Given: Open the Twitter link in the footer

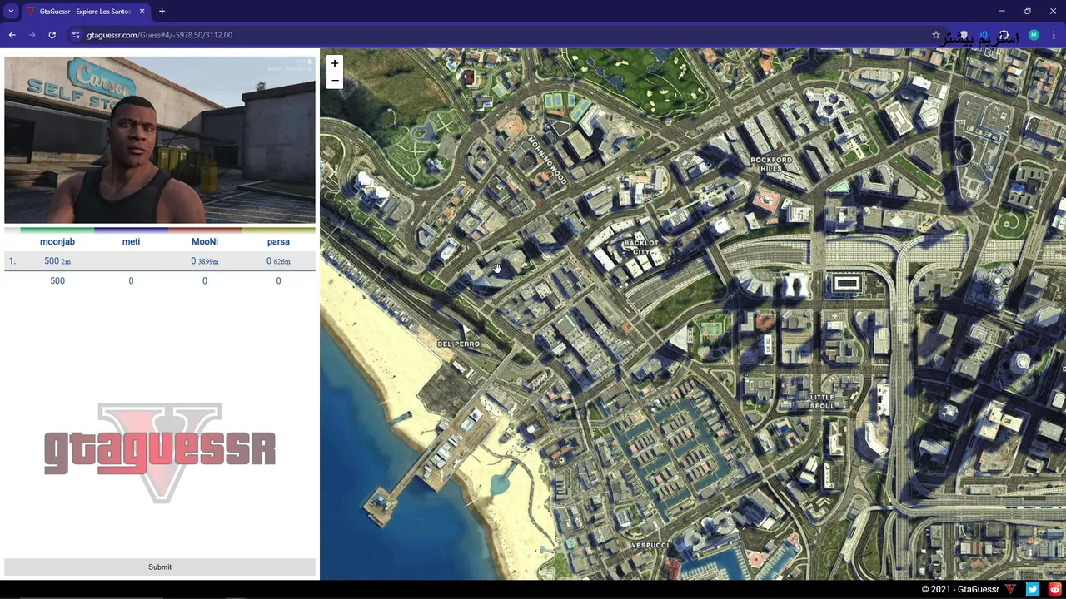Looking at the screenshot, I should tap(1033, 589).
